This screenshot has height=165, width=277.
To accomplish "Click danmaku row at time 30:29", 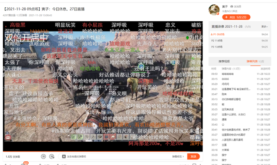I will pos(241,155).
